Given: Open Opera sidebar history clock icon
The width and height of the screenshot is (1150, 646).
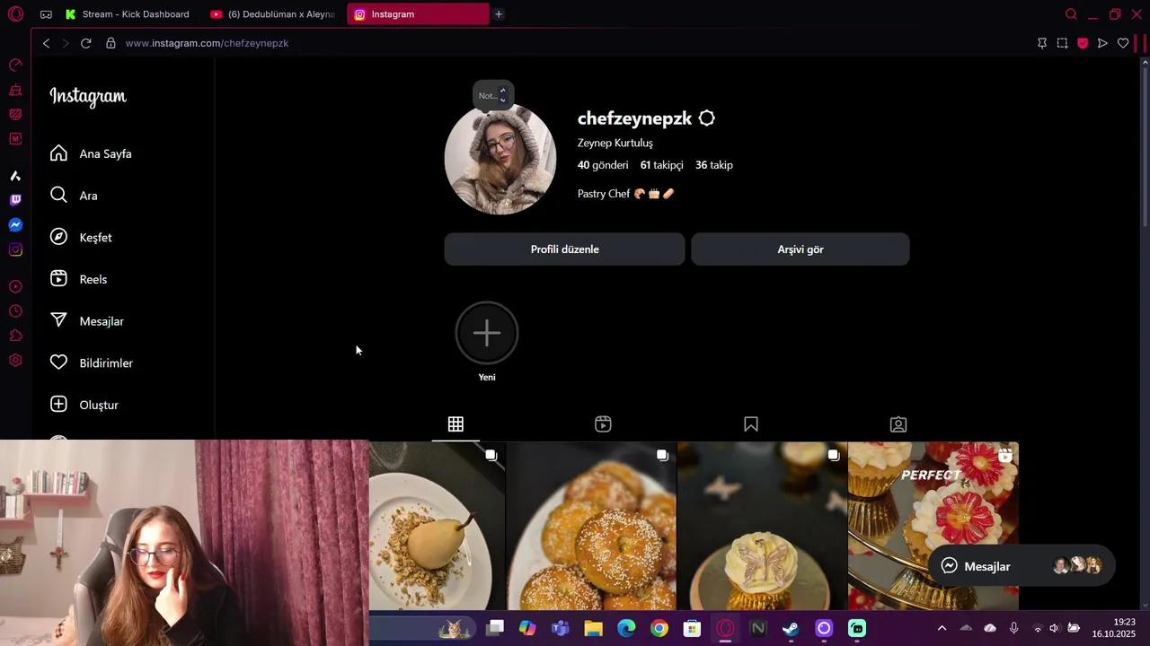Looking at the screenshot, I should (x=15, y=311).
